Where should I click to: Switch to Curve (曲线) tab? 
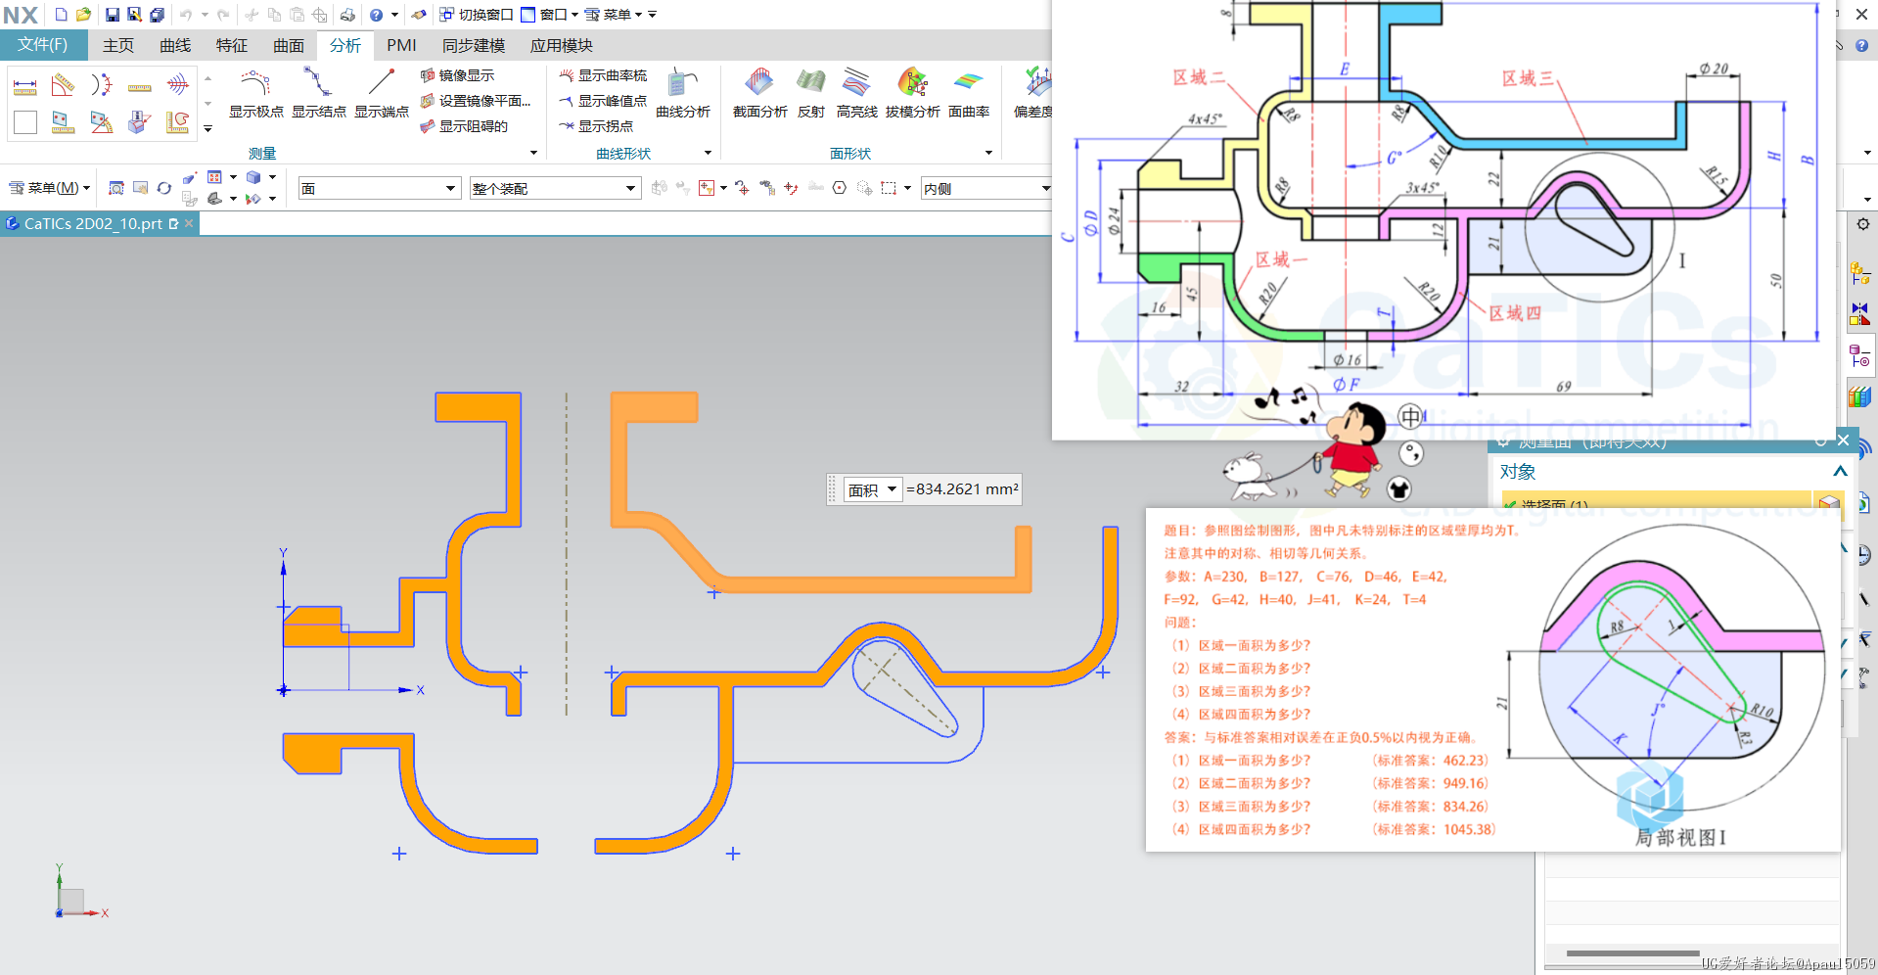coord(175,46)
